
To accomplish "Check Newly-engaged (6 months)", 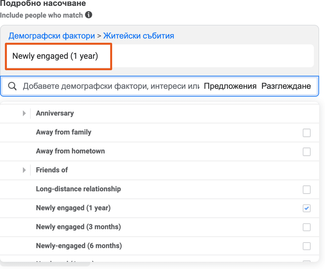I will 306,246.
